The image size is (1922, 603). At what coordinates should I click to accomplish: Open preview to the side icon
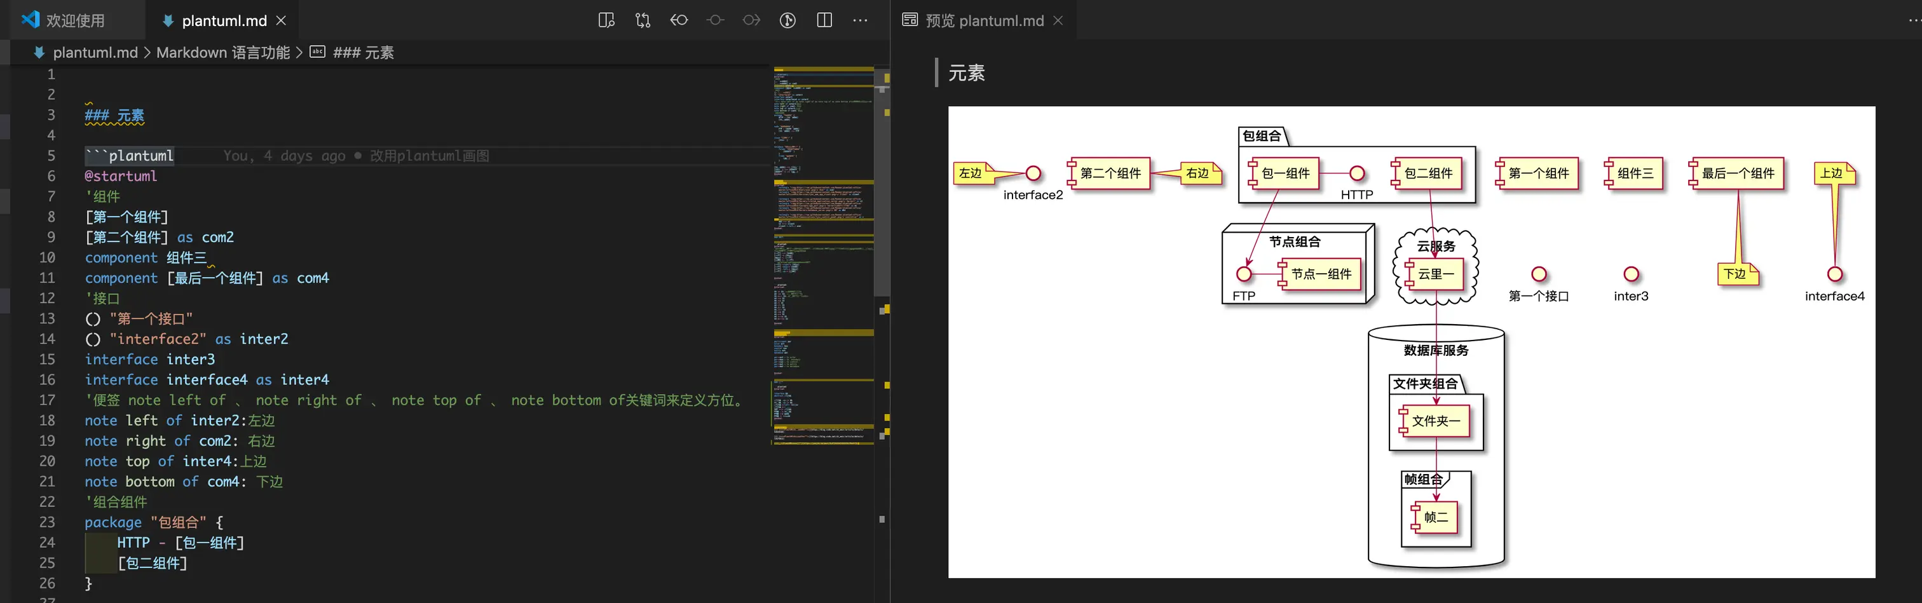[606, 20]
